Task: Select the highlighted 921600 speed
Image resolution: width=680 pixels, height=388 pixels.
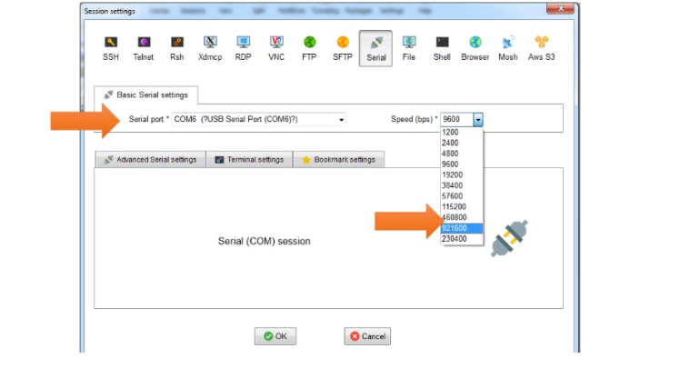Action: [x=462, y=228]
